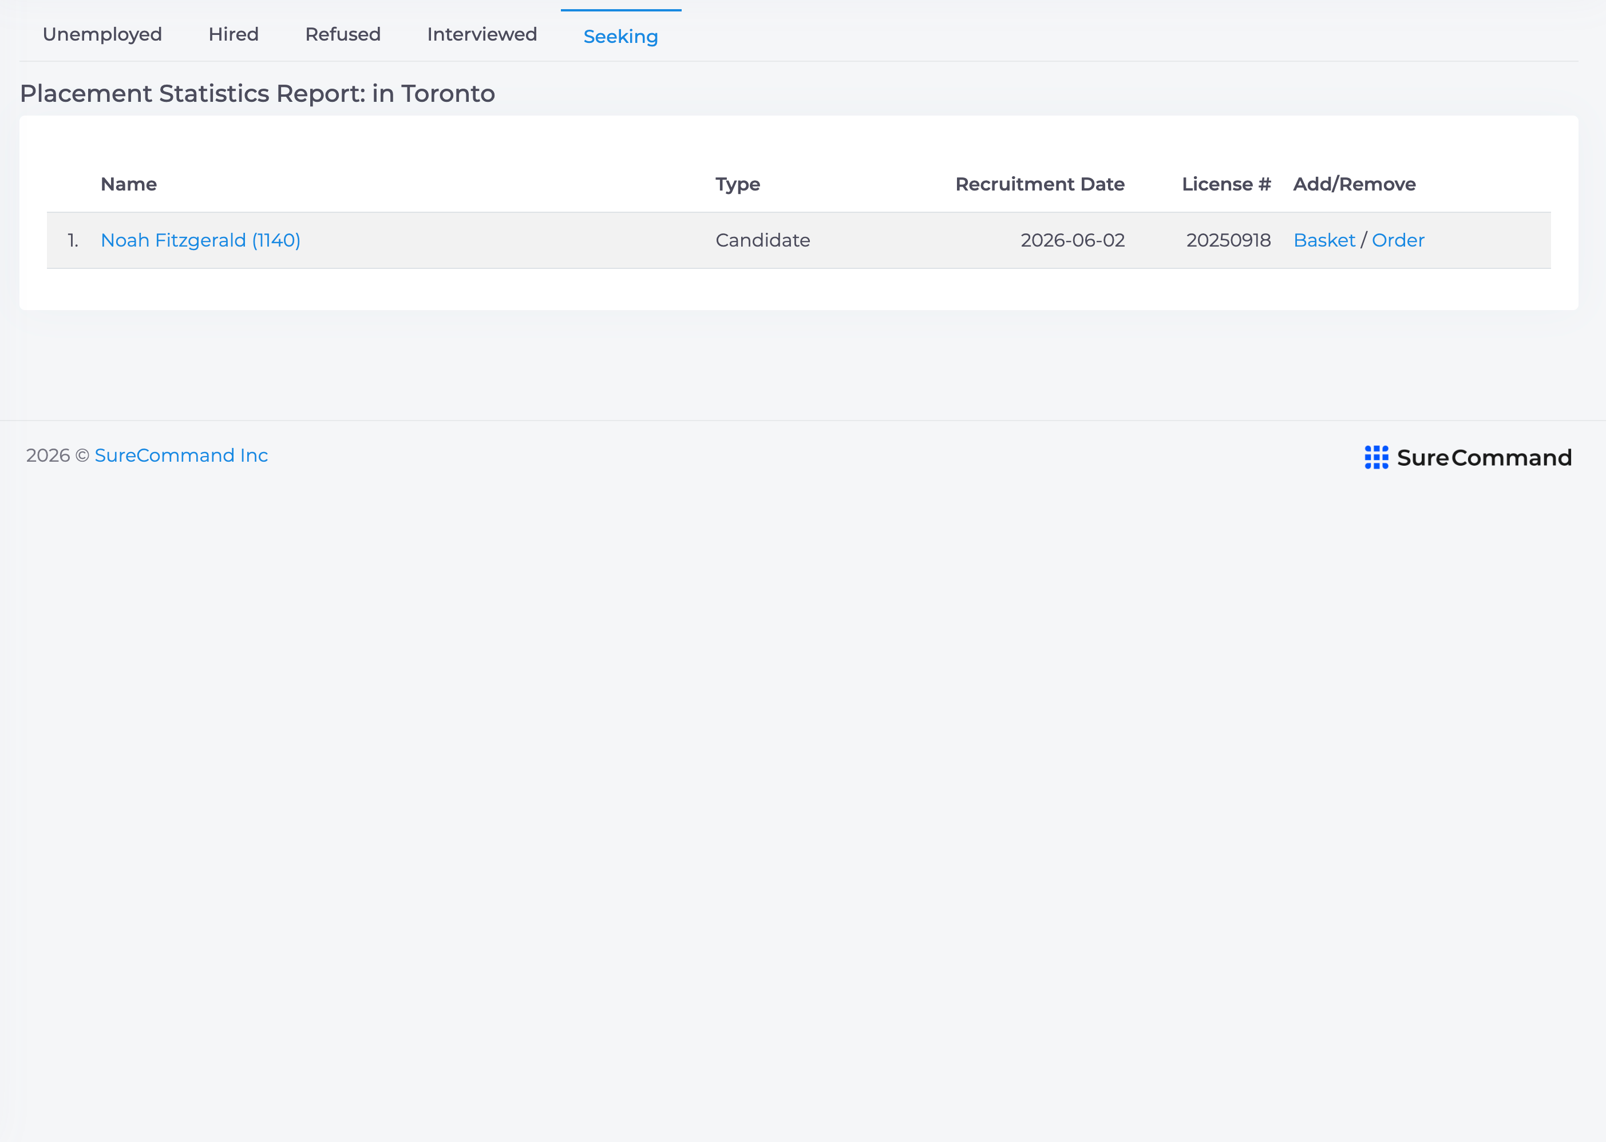Open Noah Fitzgerald (1140) profile link
This screenshot has width=1606, height=1142.
(200, 240)
